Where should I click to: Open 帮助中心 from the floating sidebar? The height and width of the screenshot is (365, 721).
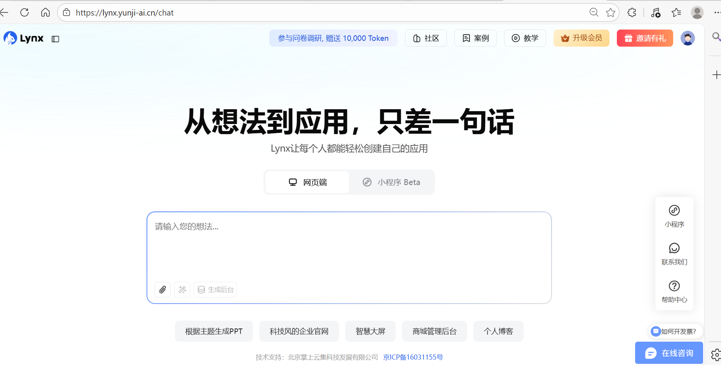pos(674,292)
